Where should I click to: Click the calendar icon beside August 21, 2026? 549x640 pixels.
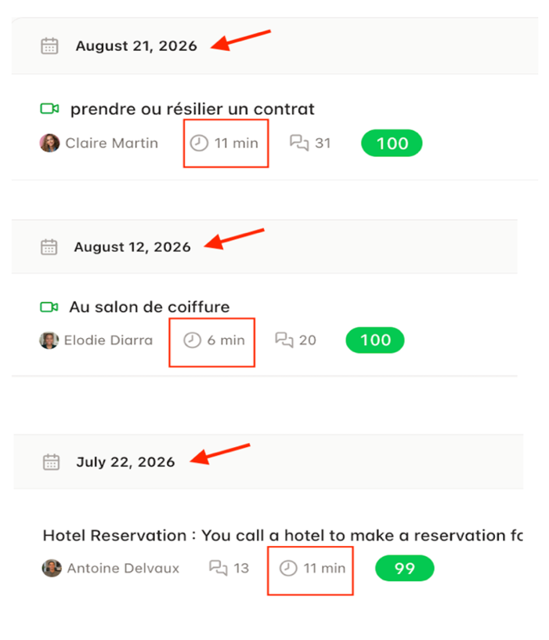(x=49, y=45)
